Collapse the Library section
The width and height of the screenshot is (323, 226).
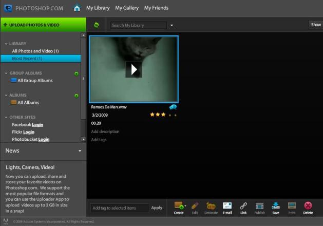pyautogui.click(x=6, y=44)
